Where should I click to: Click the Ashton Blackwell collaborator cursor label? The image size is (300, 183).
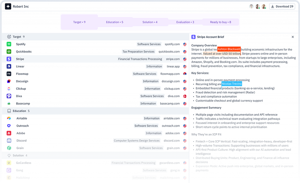tap(229, 49)
